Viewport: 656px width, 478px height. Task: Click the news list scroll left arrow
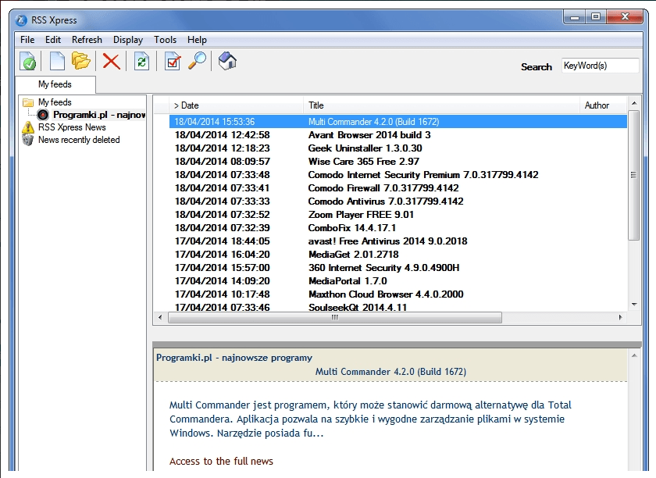tap(160, 318)
